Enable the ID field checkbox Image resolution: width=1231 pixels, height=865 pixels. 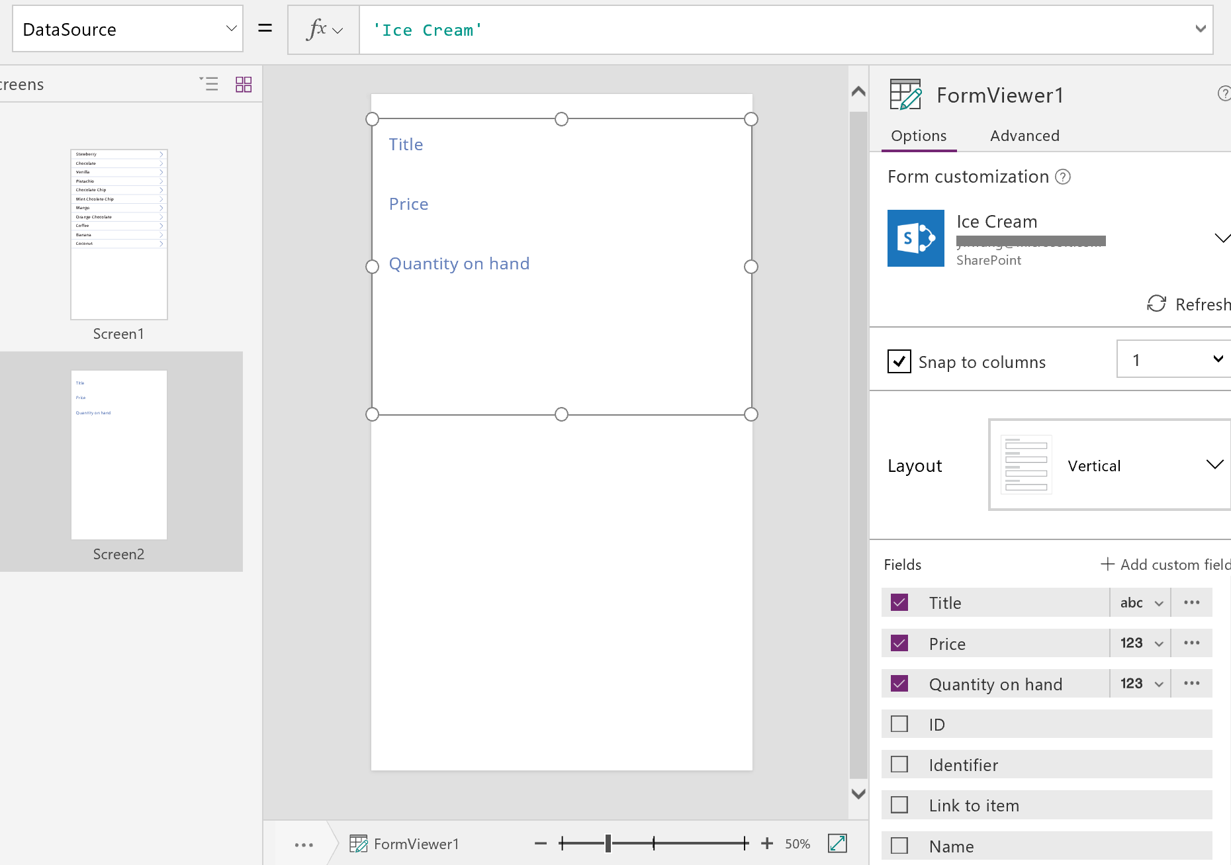(899, 724)
